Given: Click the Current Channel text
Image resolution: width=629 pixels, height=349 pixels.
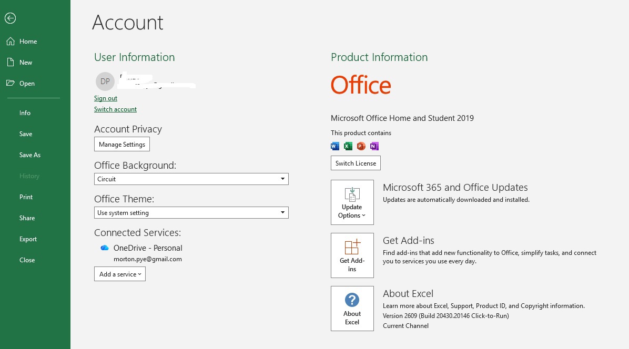Looking at the screenshot, I should (405, 326).
